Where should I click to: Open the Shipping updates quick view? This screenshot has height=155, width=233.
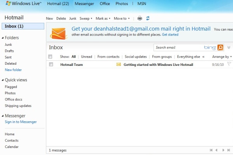click(18, 106)
